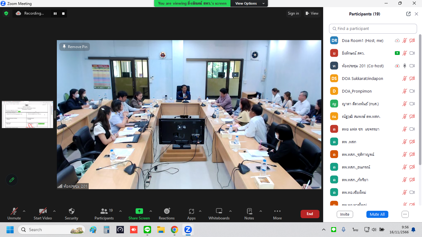Open the red app on taskbar
Image resolution: width=422 pixels, height=237 pixels.
coord(134,230)
